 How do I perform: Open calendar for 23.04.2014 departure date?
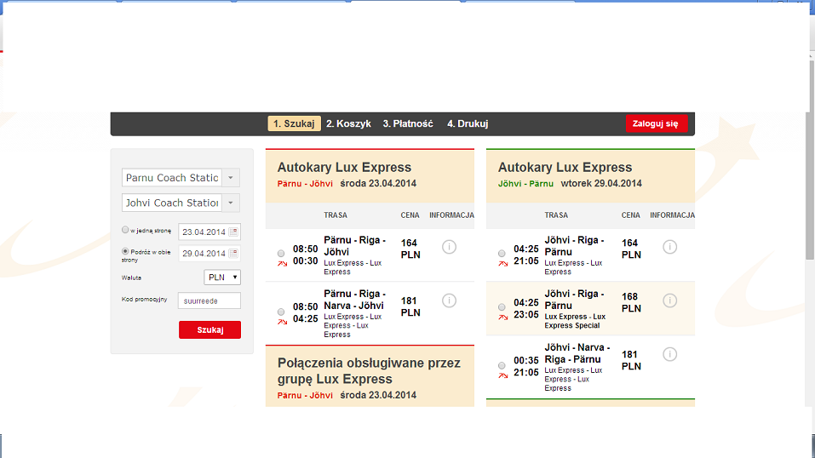click(x=233, y=232)
